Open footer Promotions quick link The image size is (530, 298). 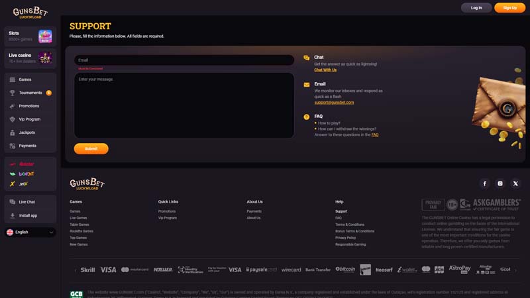[167, 211]
